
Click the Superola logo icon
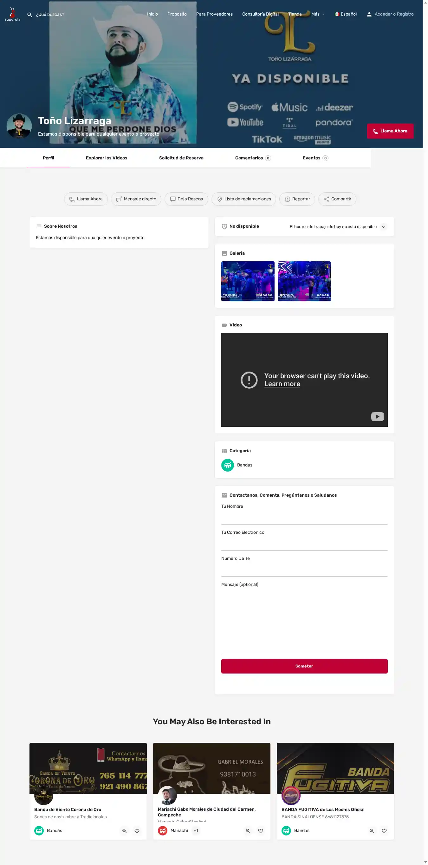[x=12, y=14]
